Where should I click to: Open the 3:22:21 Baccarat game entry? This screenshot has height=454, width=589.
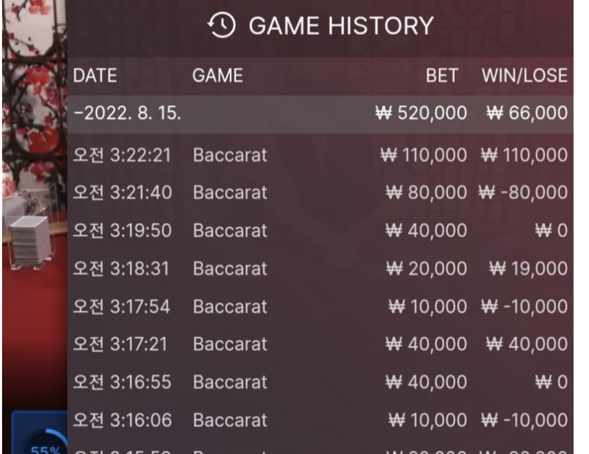click(320, 155)
